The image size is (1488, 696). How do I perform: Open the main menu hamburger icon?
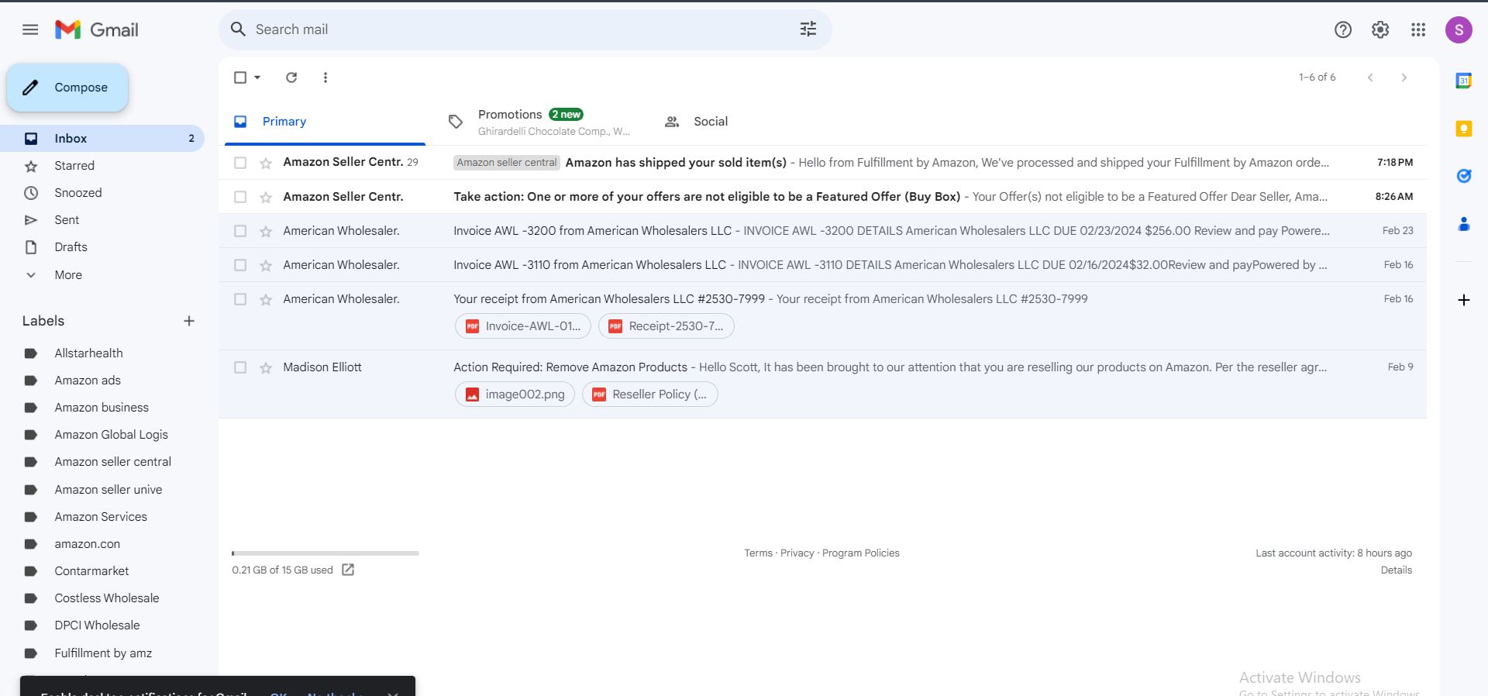tap(30, 29)
